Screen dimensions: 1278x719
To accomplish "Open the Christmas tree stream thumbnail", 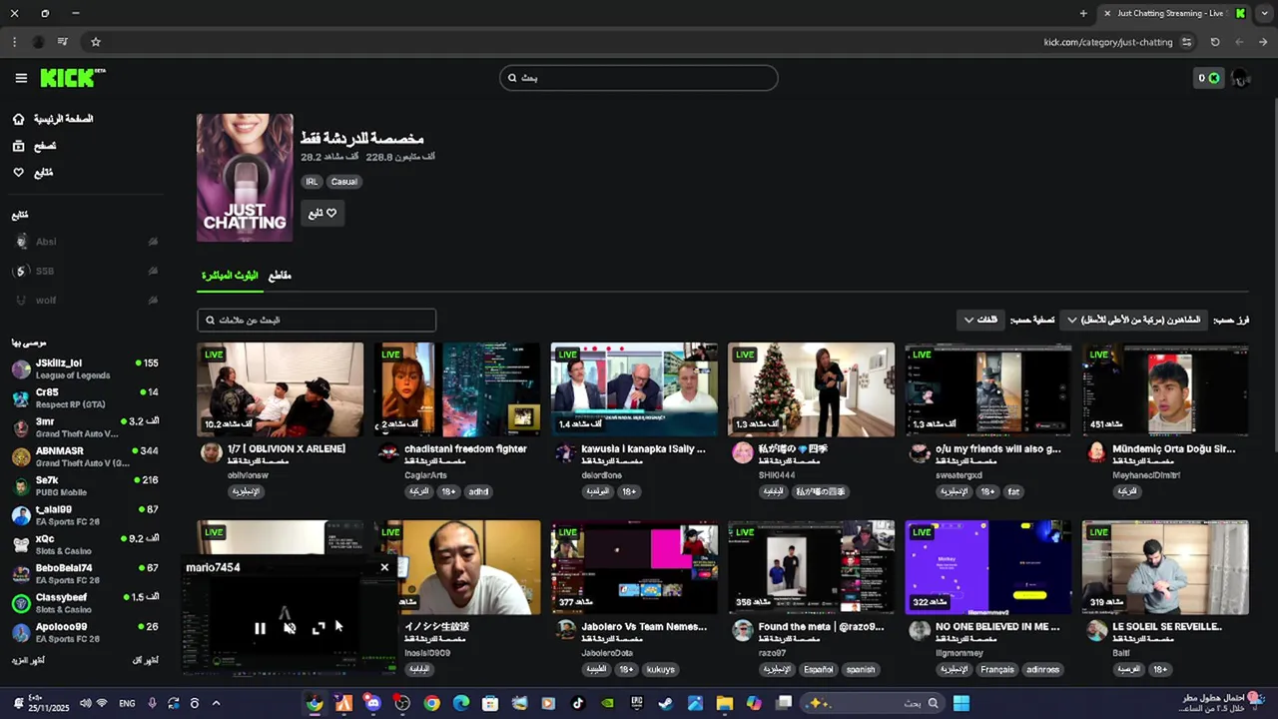I will (811, 389).
